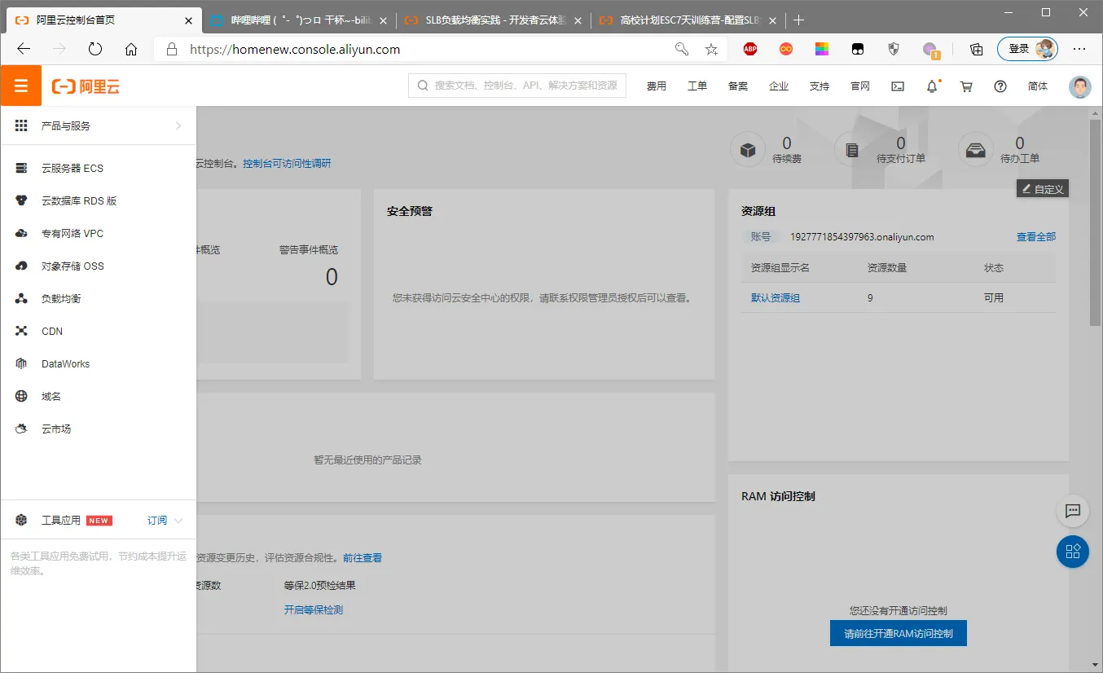Image resolution: width=1103 pixels, height=673 pixels.
Task: Open Cloud Shell terminal icon in header
Action: (x=898, y=86)
